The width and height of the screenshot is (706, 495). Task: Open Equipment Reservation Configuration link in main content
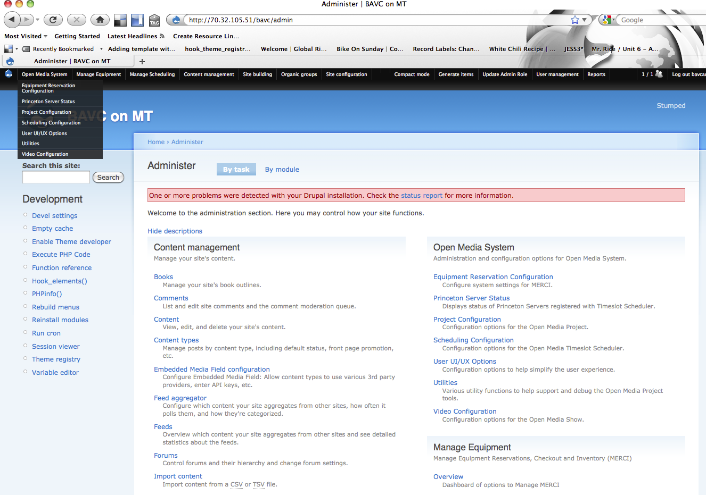[x=493, y=276]
